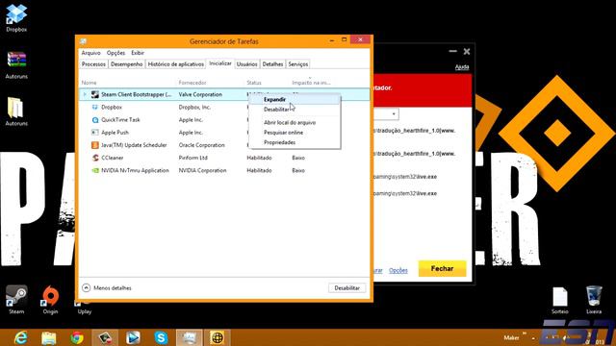Click the yellow Fechar button
This screenshot has height=346, width=616.
(442, 269)
